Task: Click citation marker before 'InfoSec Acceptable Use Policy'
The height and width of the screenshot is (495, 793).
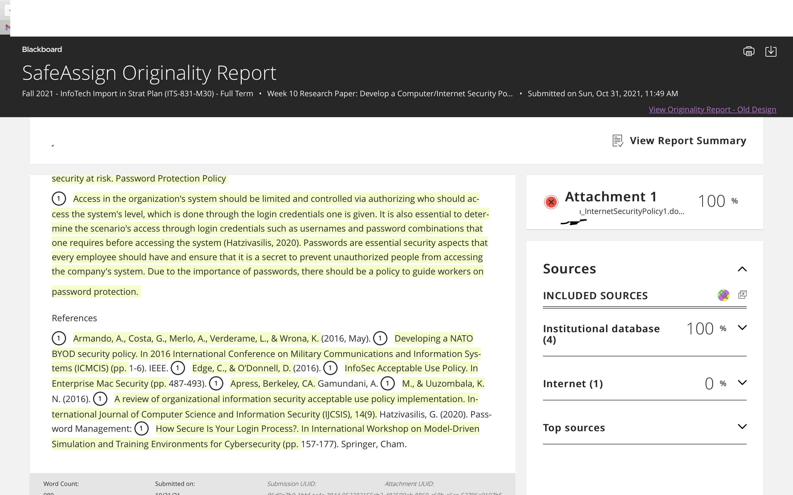Action: point(330,368)
